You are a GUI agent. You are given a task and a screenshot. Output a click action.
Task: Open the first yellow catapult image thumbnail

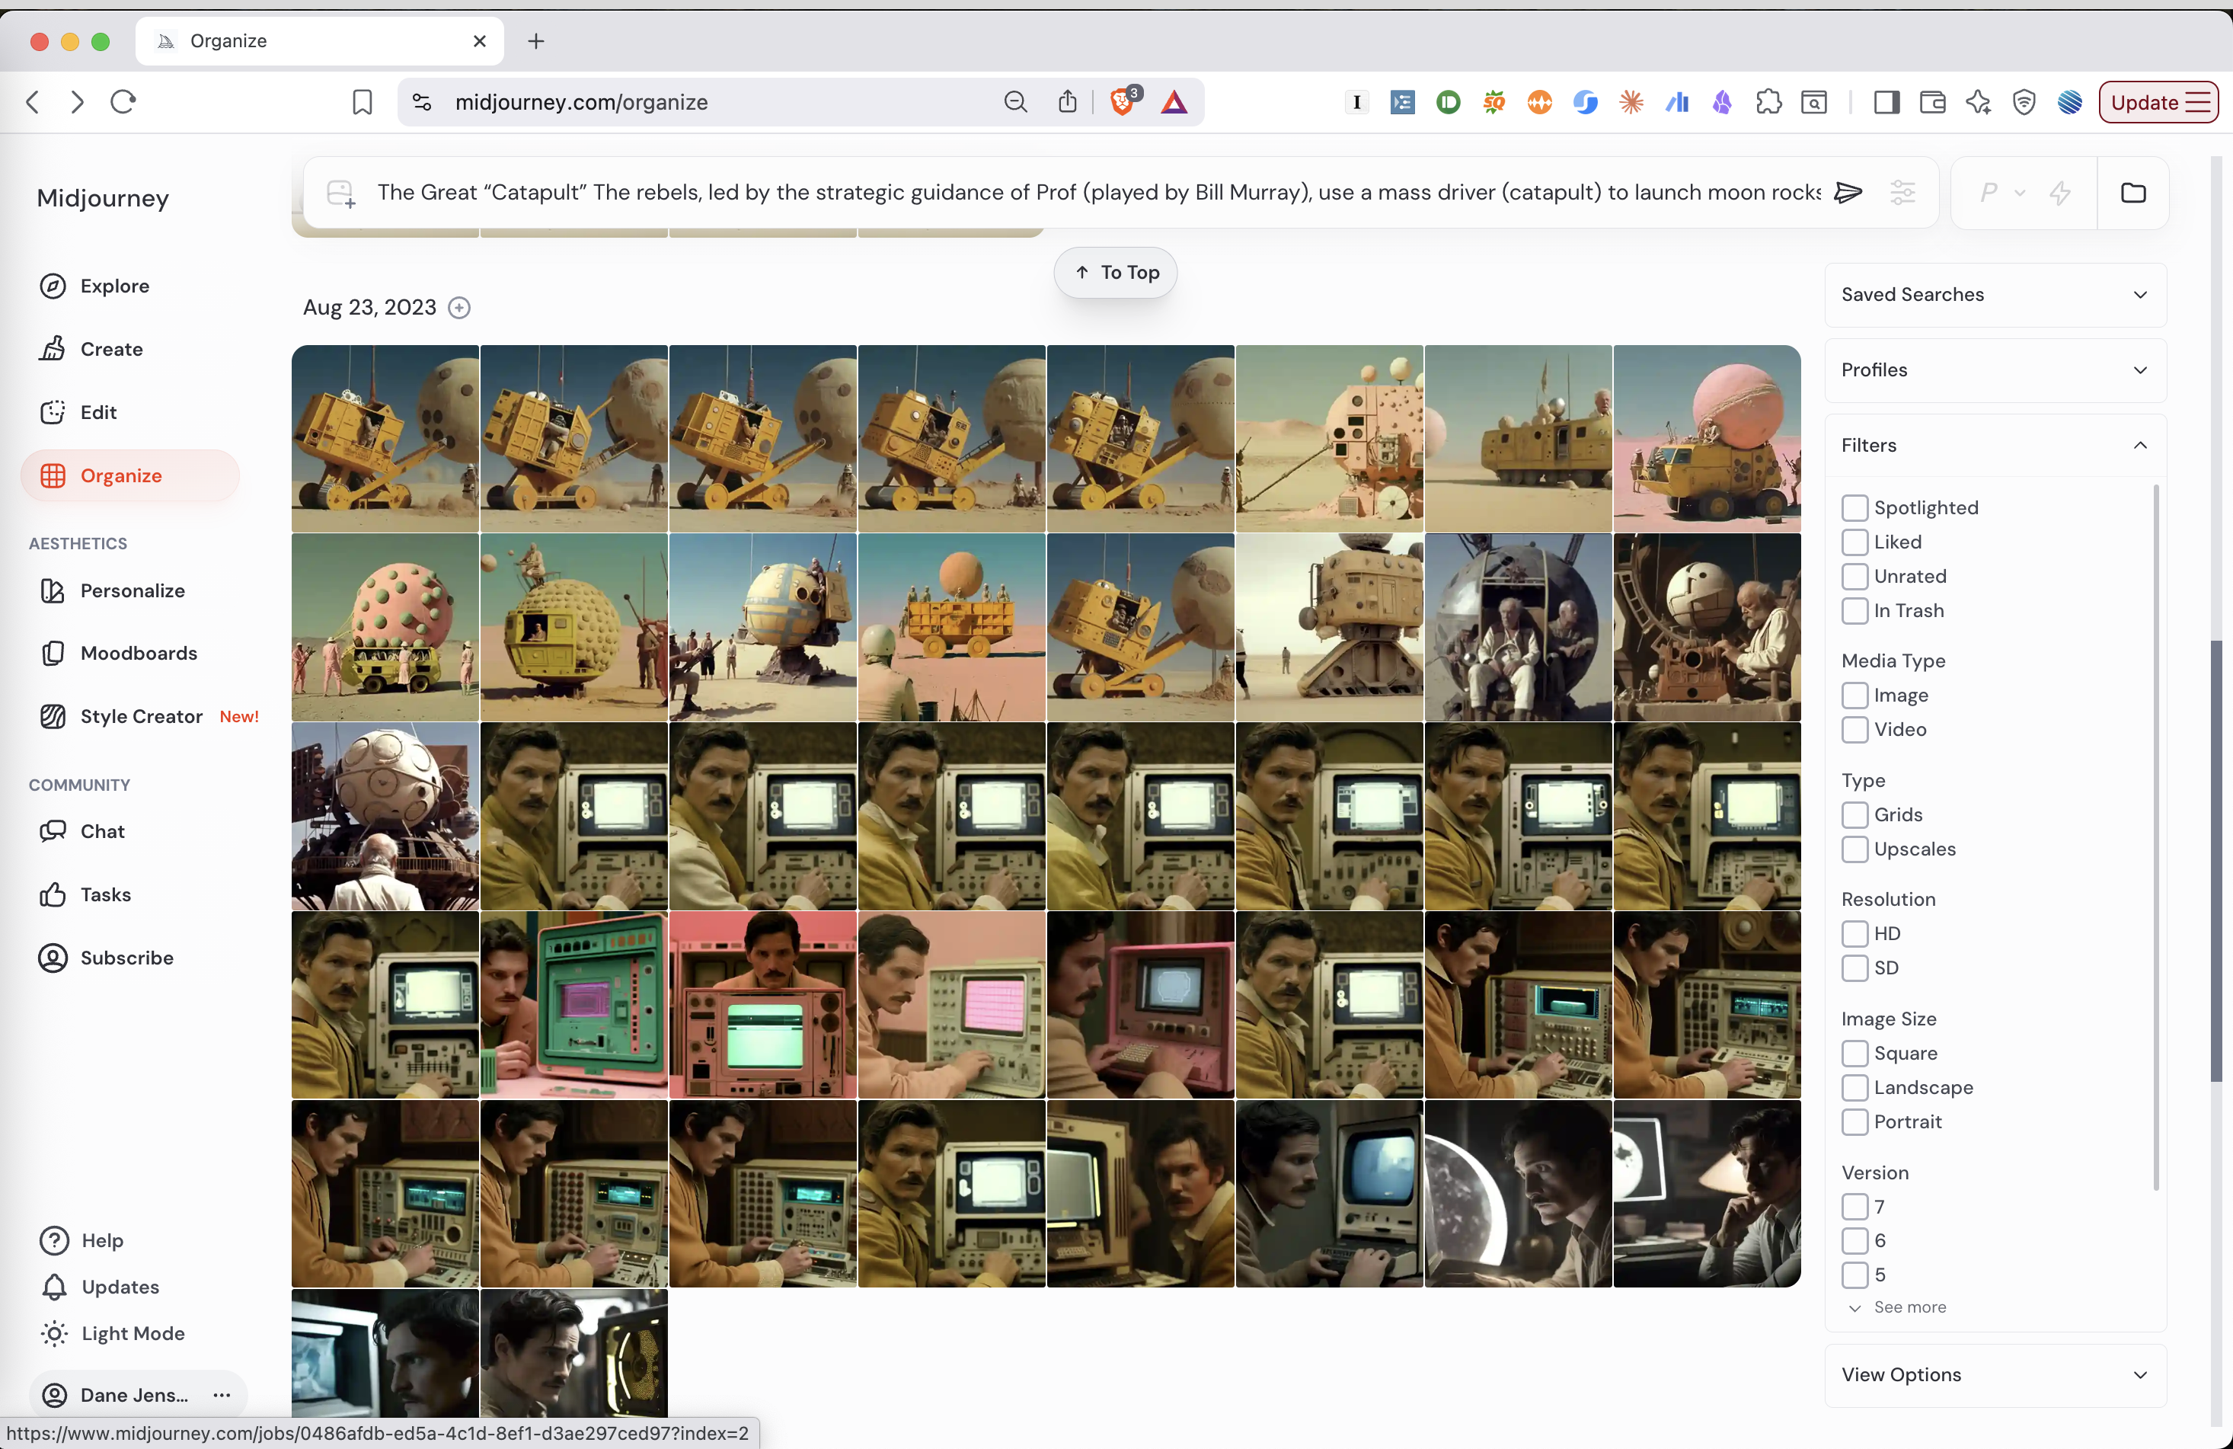(385, 438)
